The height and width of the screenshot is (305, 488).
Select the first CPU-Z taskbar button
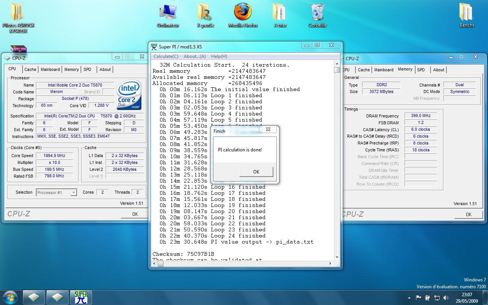[34, 297]
